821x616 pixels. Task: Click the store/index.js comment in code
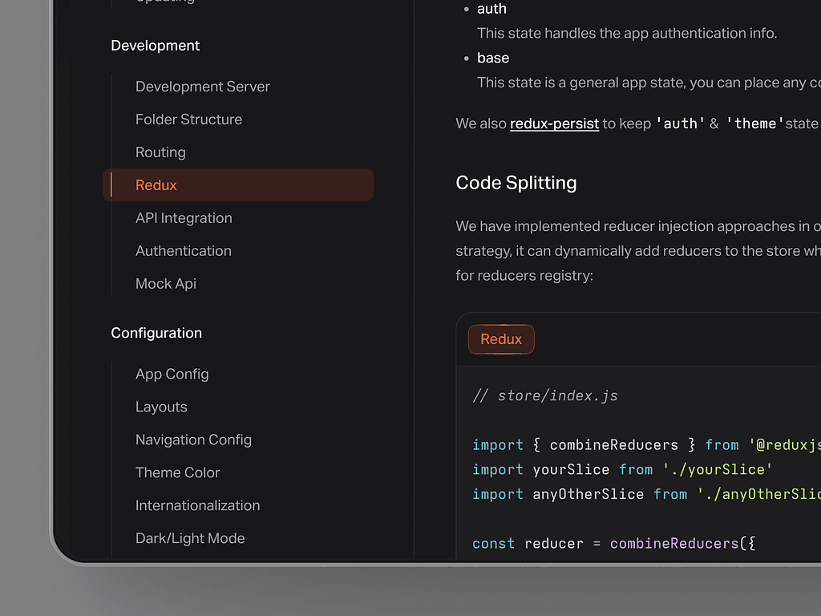point(545,395)
